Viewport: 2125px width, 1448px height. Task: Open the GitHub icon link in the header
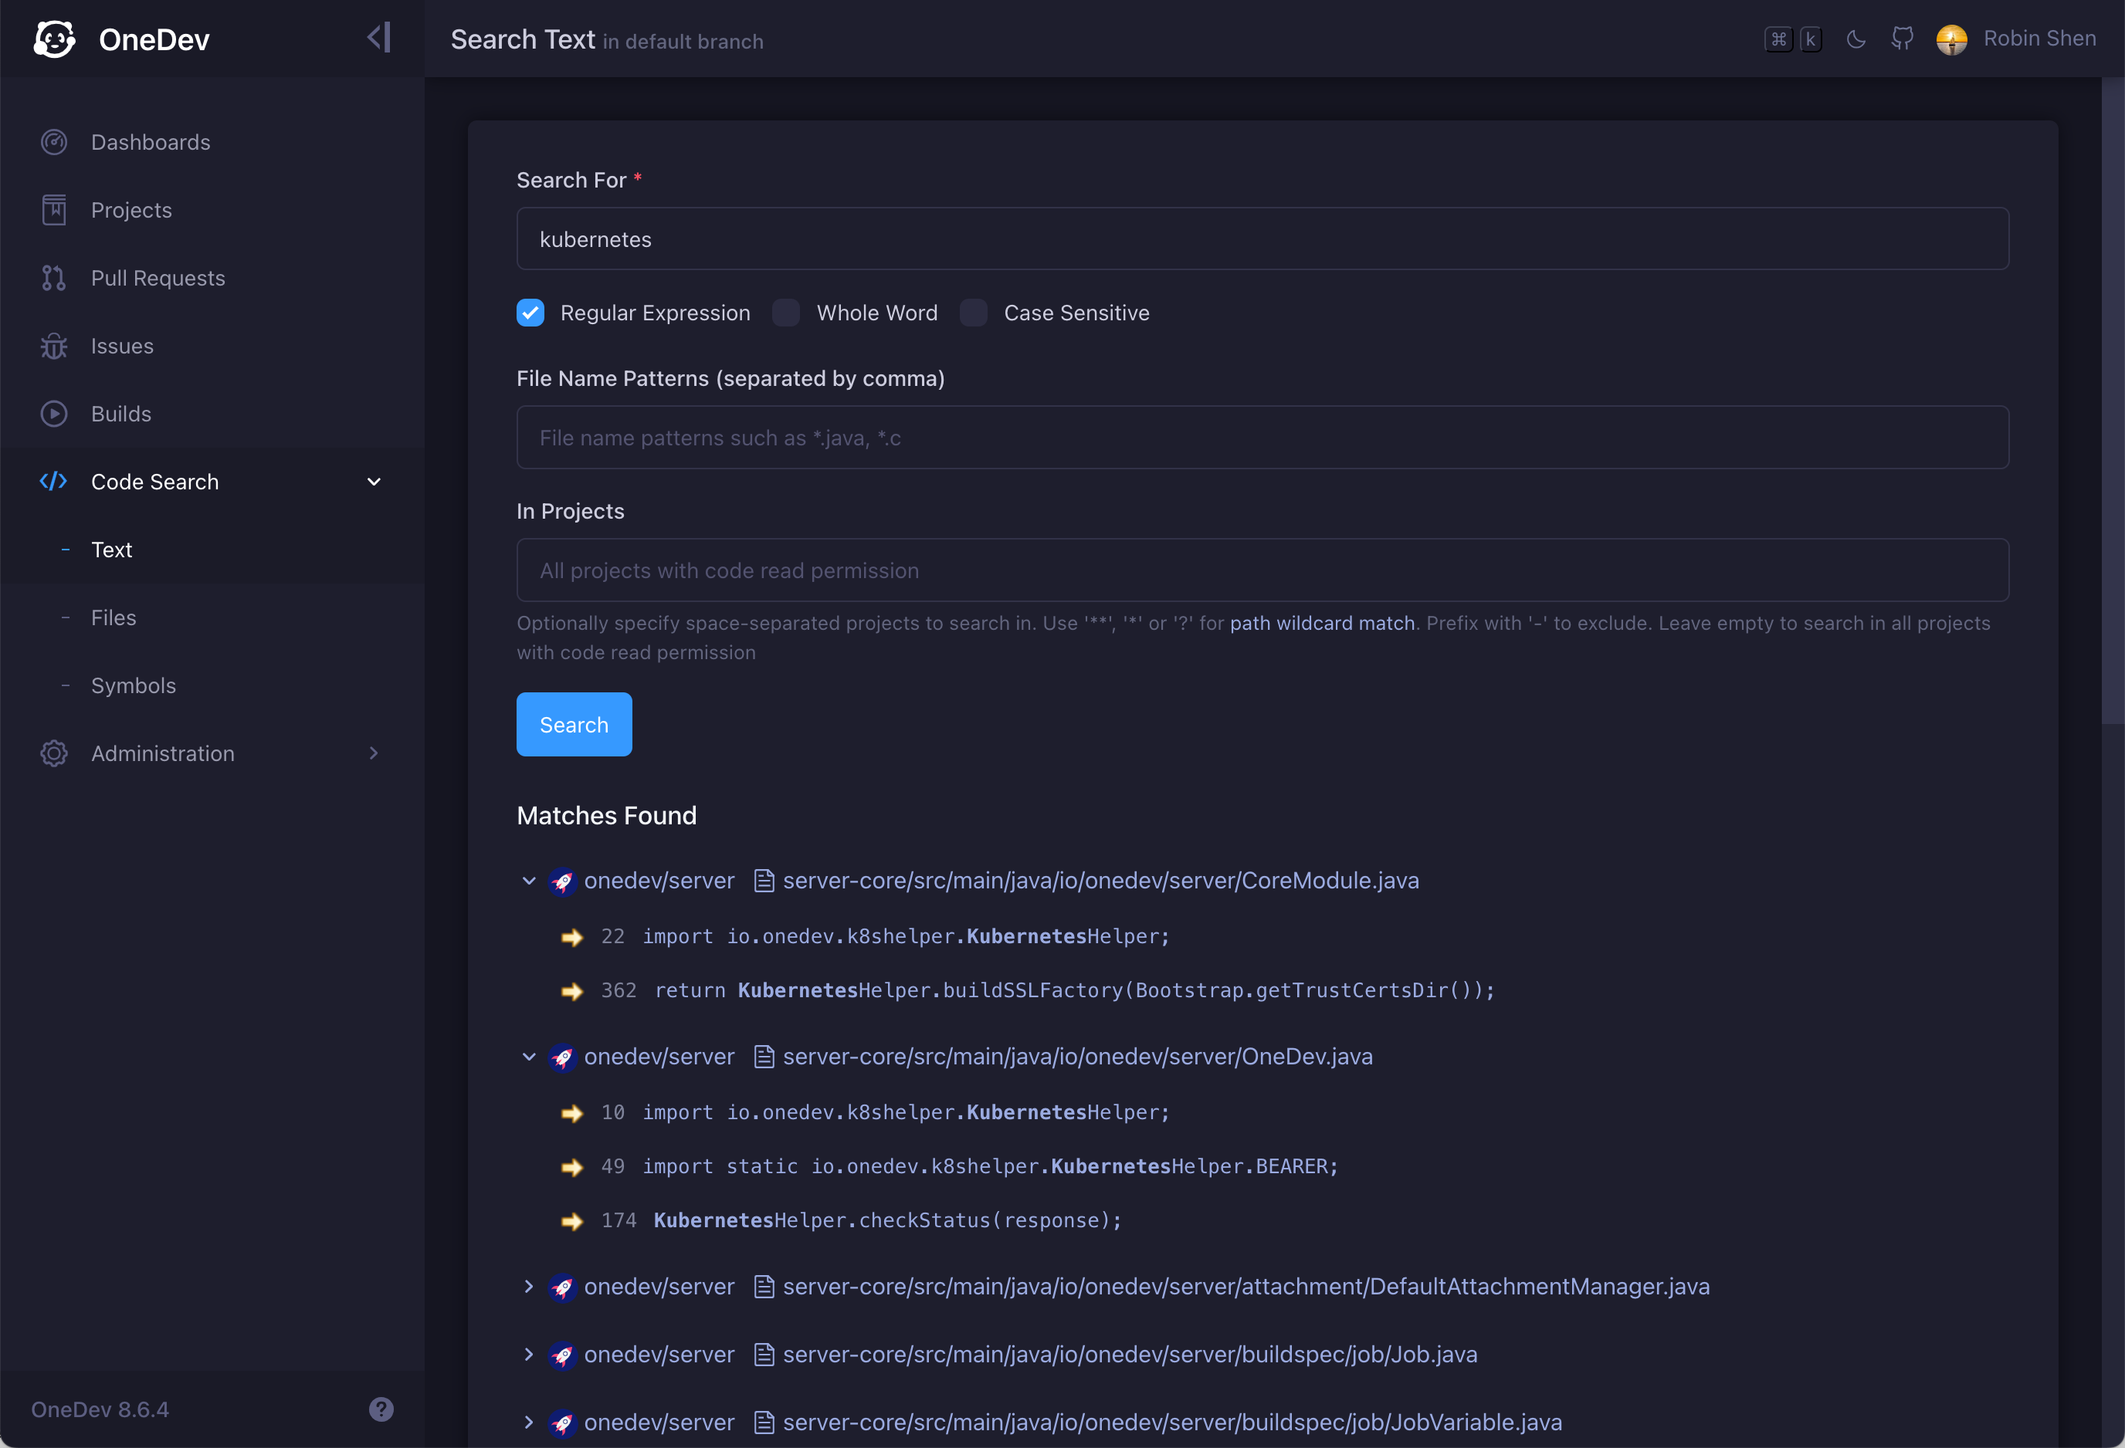pyautogui.click(x=1902, y=39)
